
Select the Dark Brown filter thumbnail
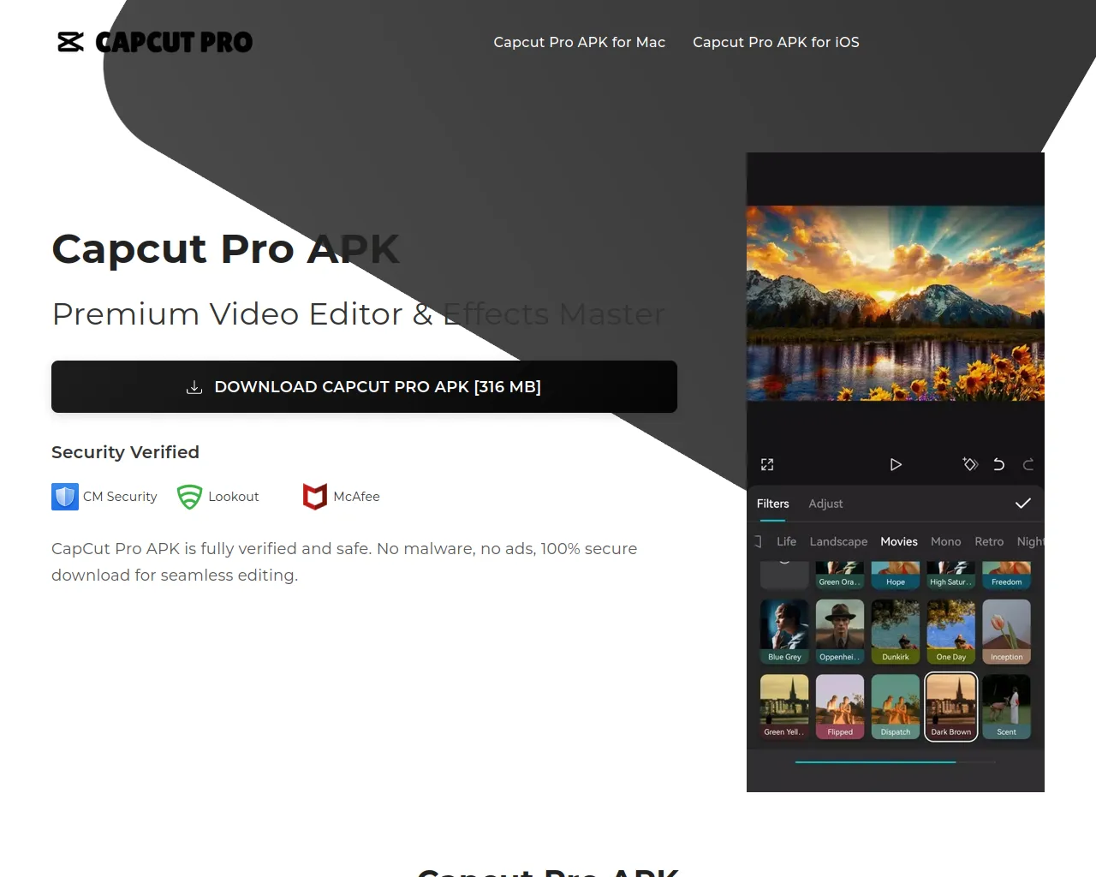tap(951, 707)
